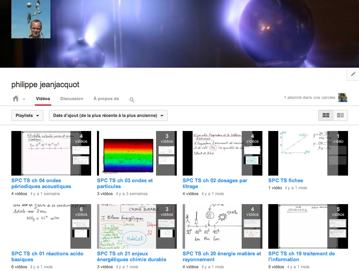Open SPC TS ch 04 ondes périodiques acoustiques
The height and width of the screenshot is (271, 359).
click(x=41, y=183)
